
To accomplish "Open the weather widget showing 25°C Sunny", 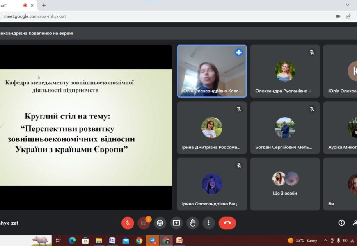I will tap(302, 241).
